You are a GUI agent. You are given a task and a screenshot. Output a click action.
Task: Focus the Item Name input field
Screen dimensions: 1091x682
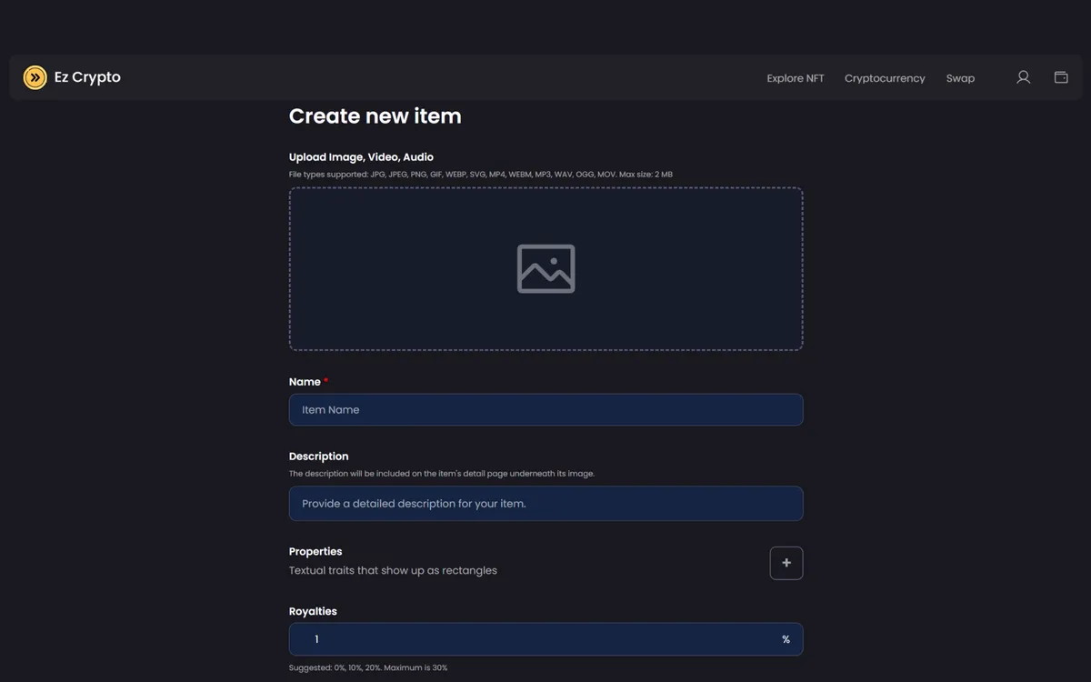click(x=545, y=409)
